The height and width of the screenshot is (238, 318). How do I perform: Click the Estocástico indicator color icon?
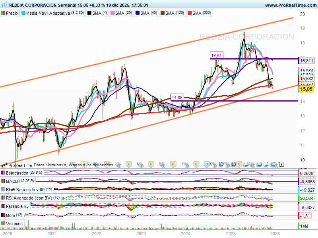pos(3,173)
